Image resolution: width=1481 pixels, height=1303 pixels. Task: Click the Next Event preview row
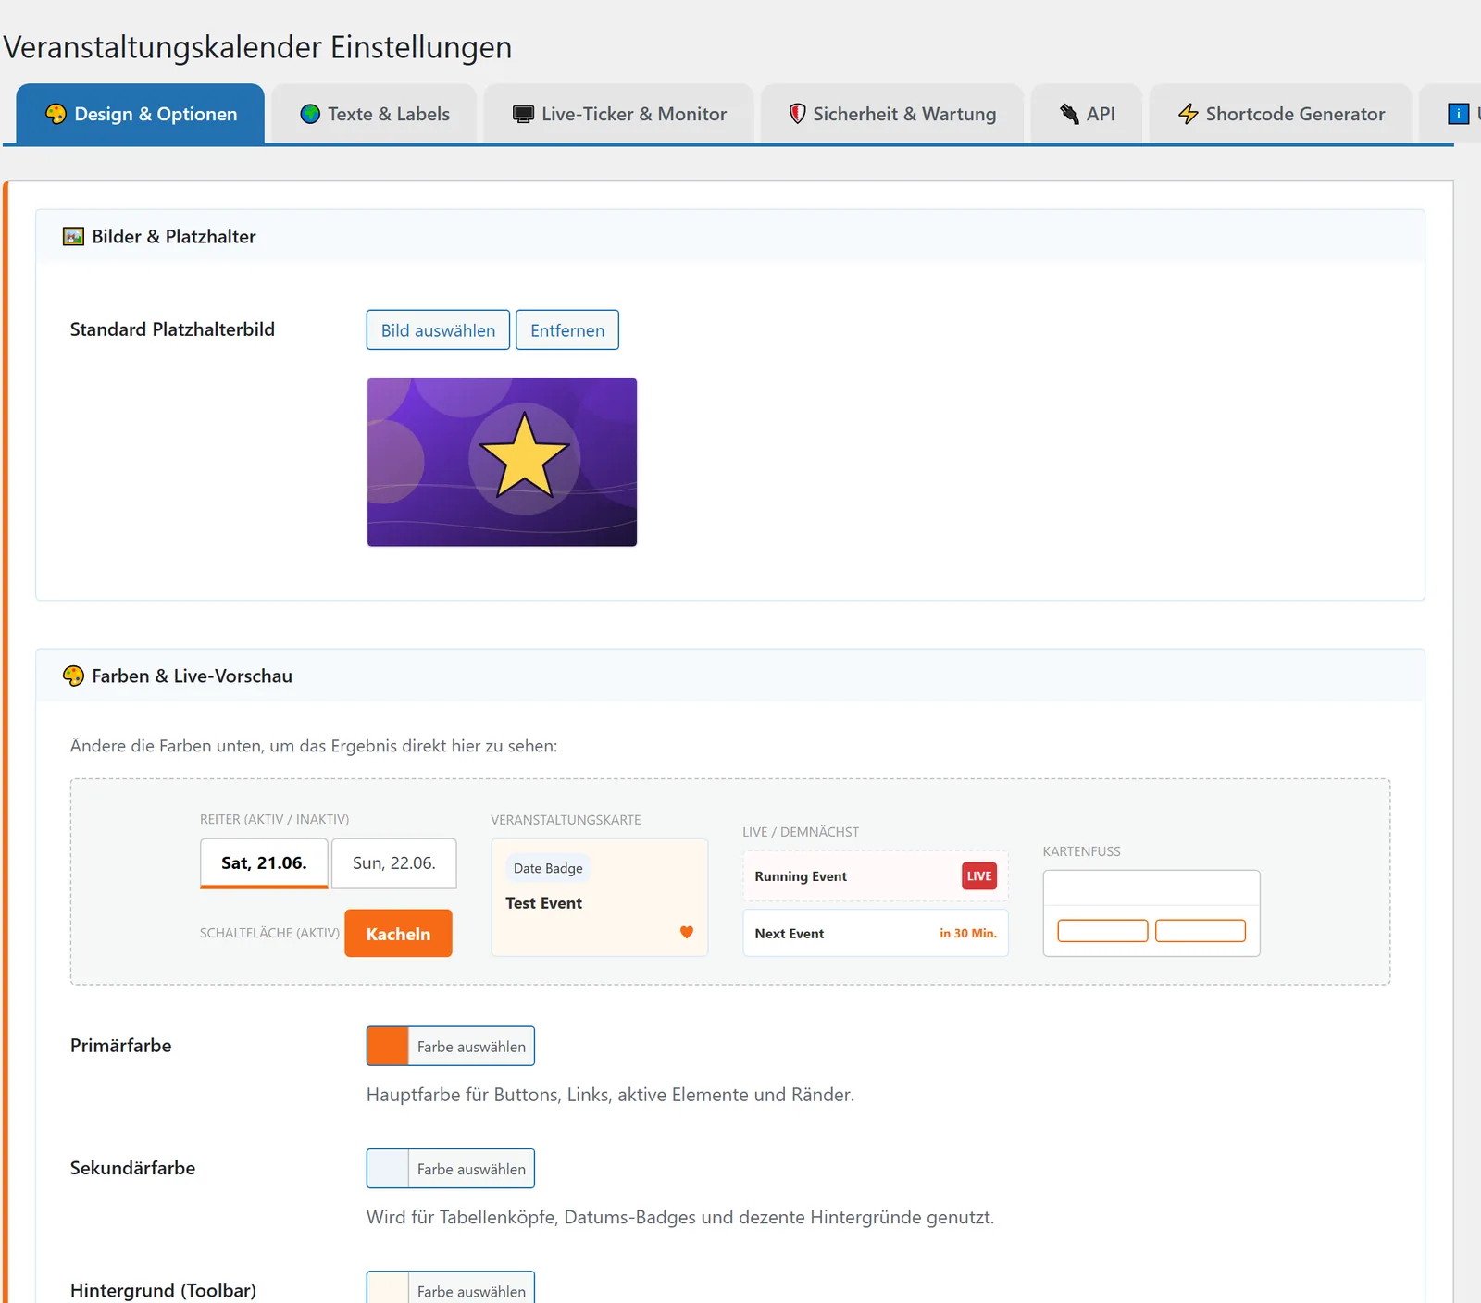pyautogui.click(x=876, y=933)
